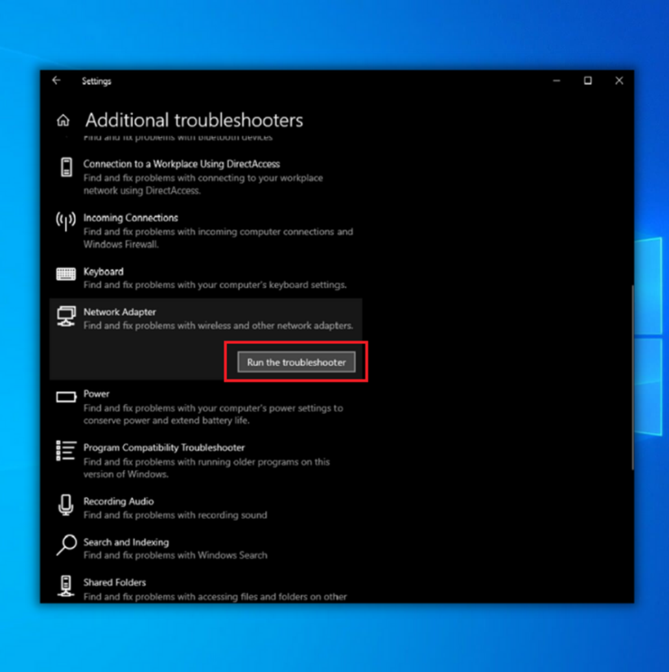Click the Power battery icon
This screenshot has height=672, width=669.
pos(66,397)
